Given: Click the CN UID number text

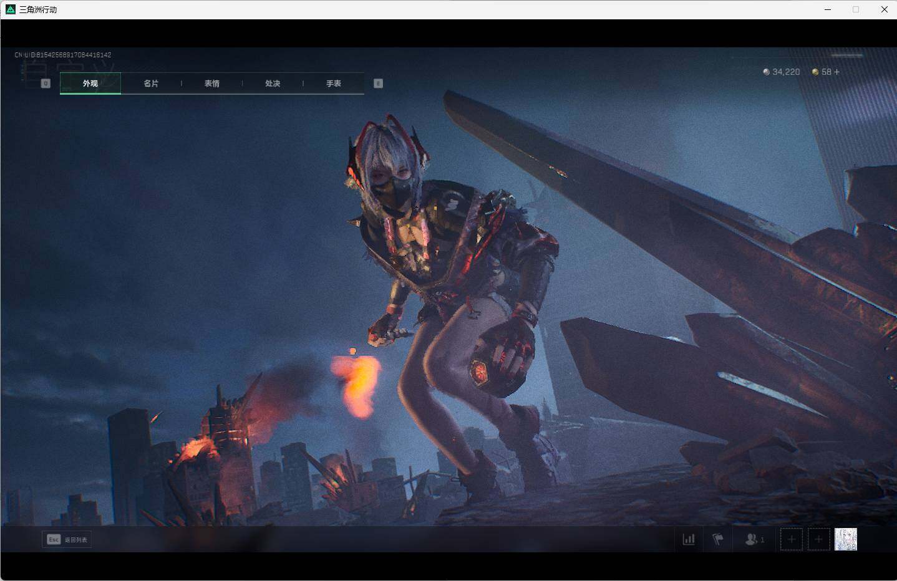Looking at the screenshot, I should pyautogui.click(x=63, y=55).
